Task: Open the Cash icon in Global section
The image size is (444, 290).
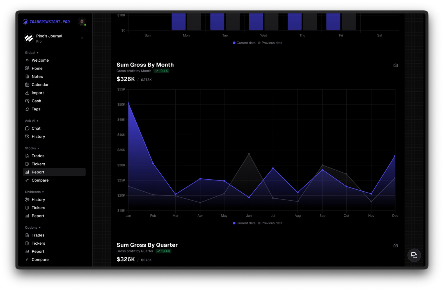Action: 27,101
